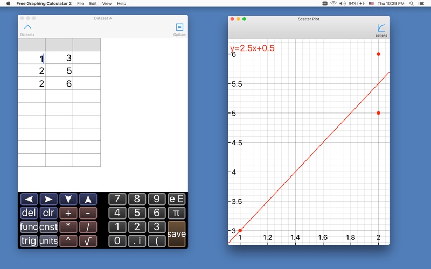Tap the down arrow key
The height and width of the screenshot is (269, 431).
[68, 199]
